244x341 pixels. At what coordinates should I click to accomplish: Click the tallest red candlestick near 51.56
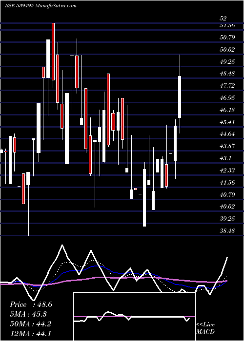pyautogui.click(x=53, y=52)
